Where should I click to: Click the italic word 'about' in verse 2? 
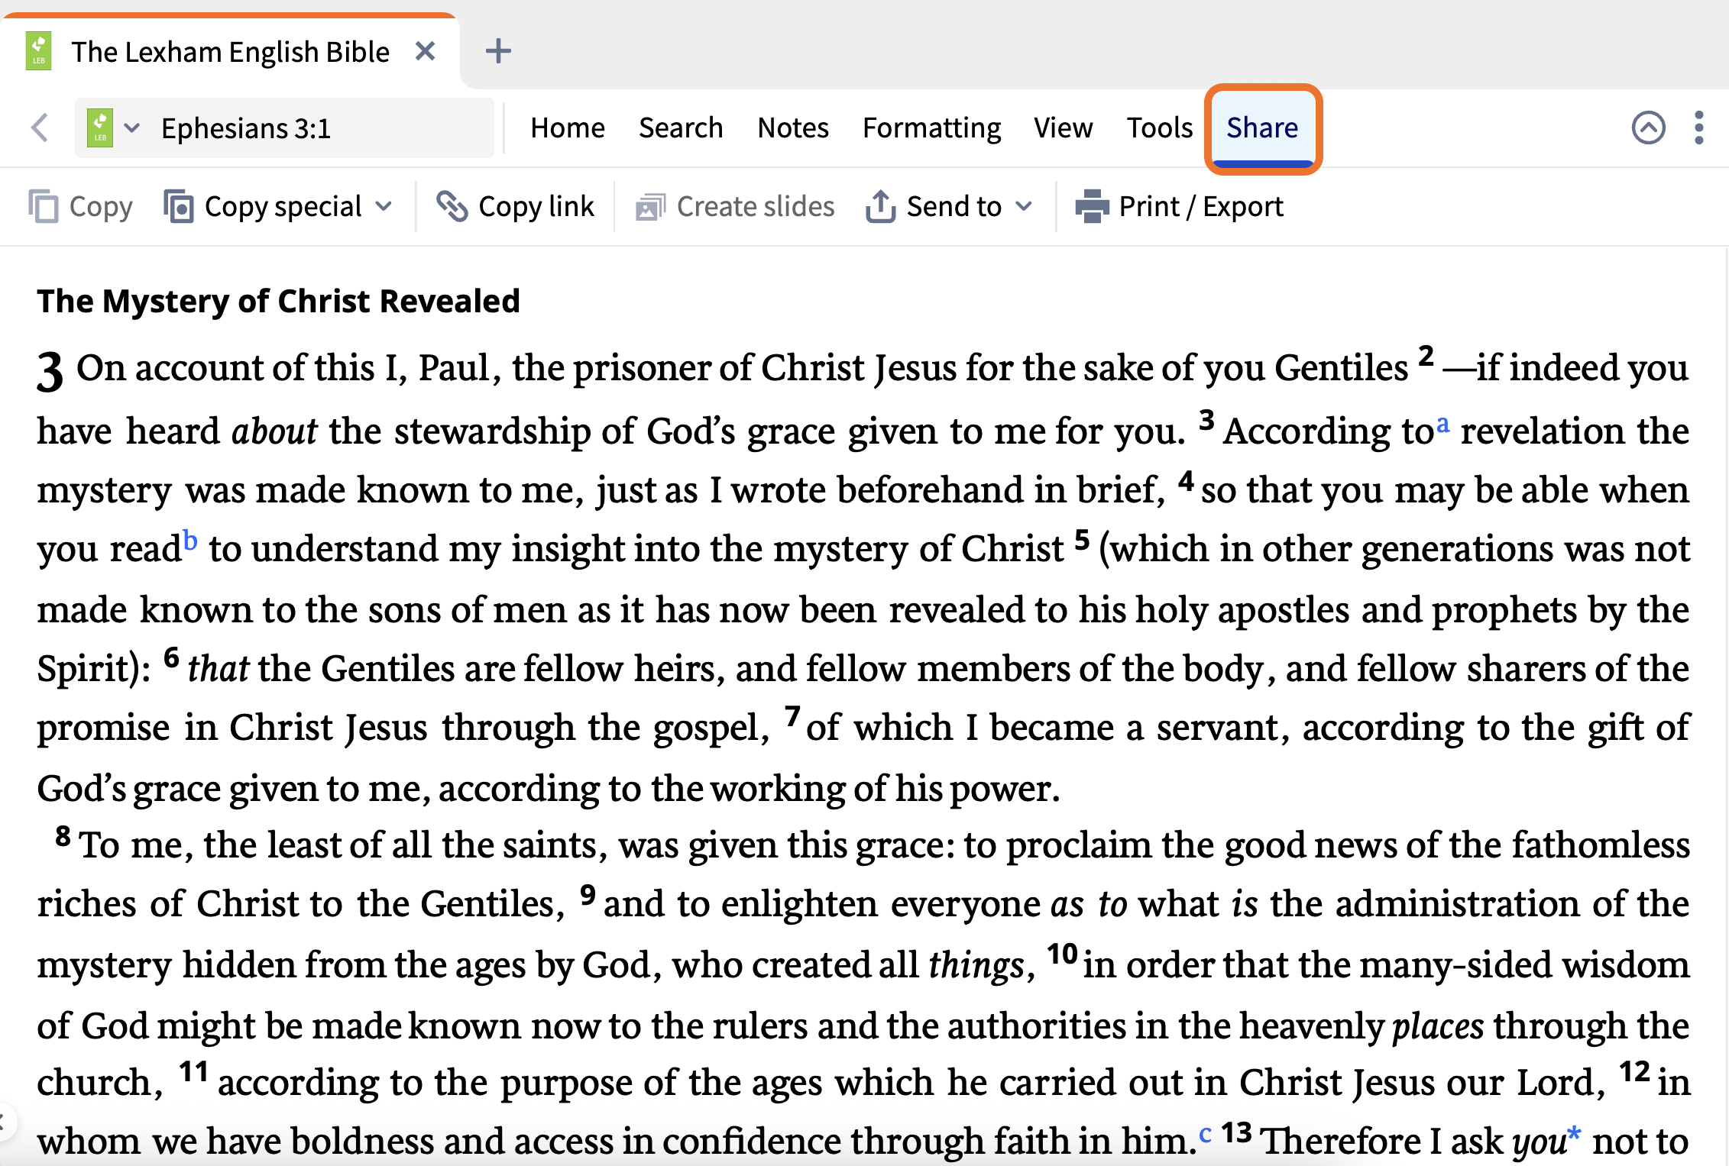[x=274, y=431]
